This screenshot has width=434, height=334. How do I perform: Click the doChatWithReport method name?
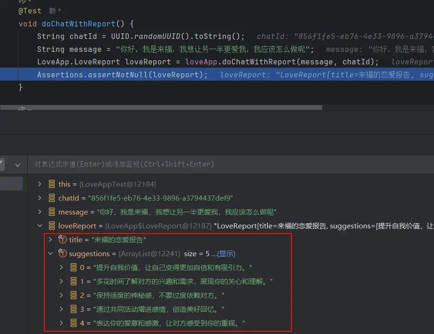pyautogui.click(x=78, y=24)
